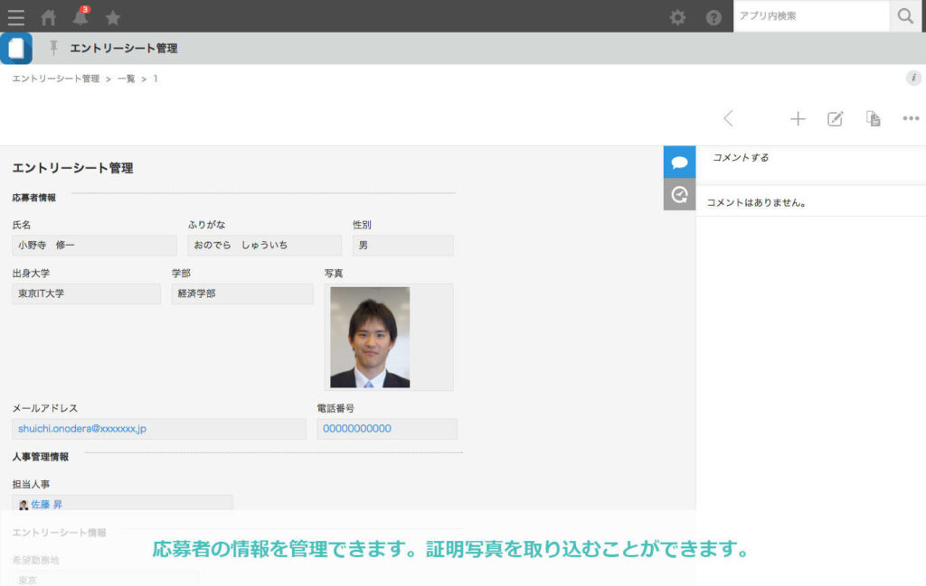Edit this record with pencil icon

pos(836,118)
